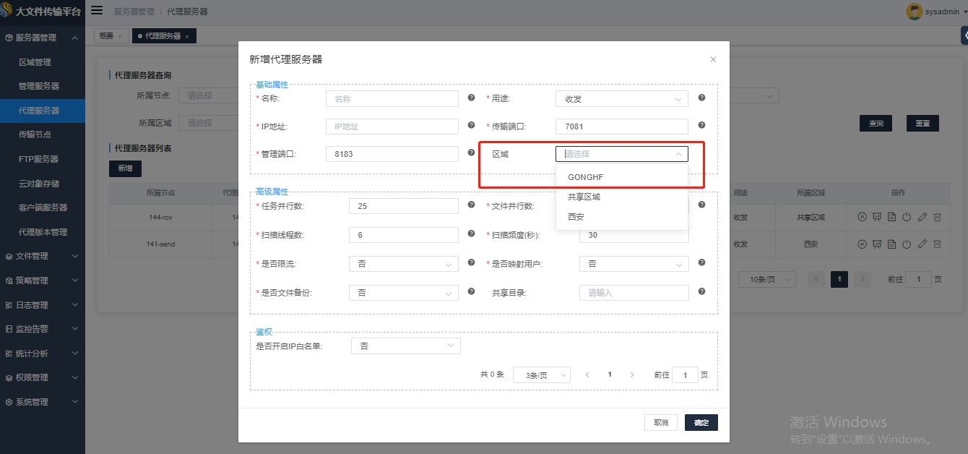Click delete trash icon in 141-send row

937,244
